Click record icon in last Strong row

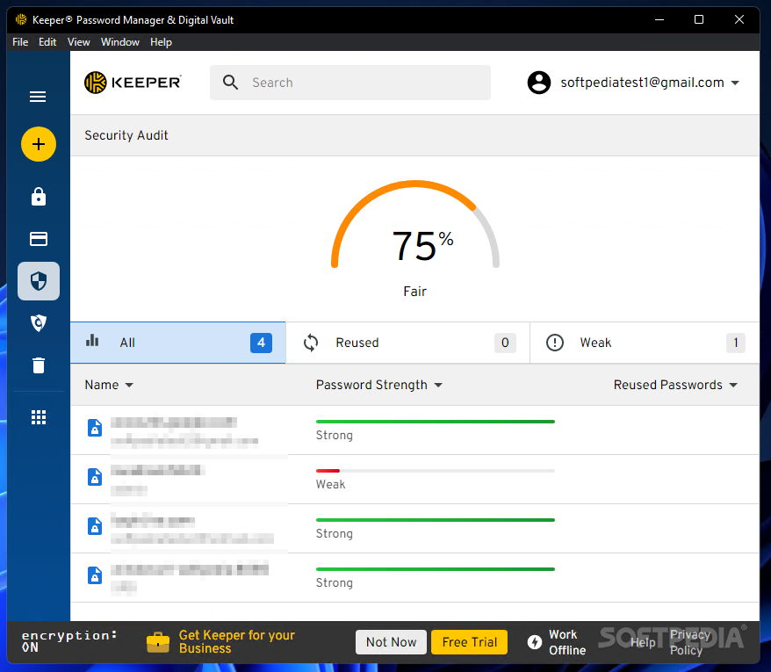95,575
